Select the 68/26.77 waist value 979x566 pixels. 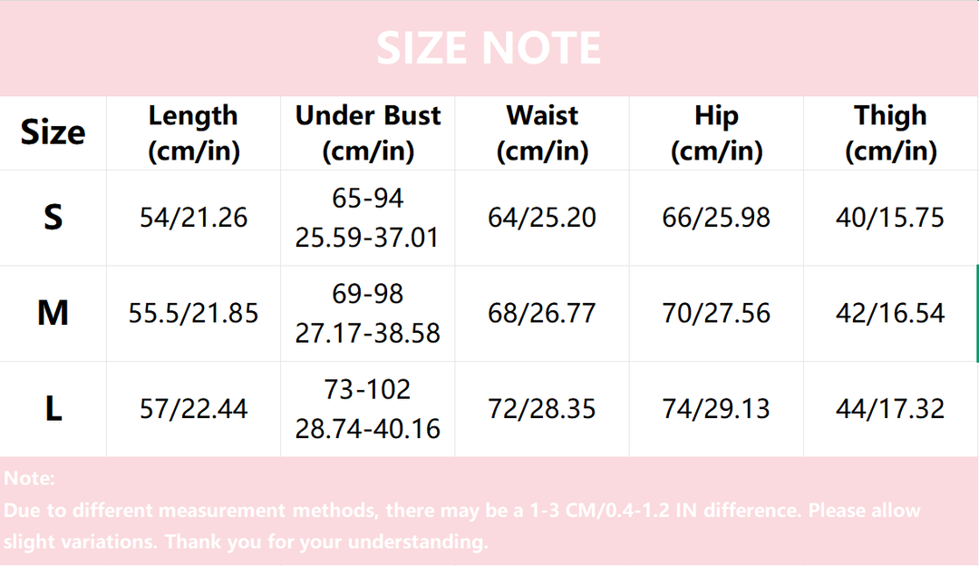point(542,314)
